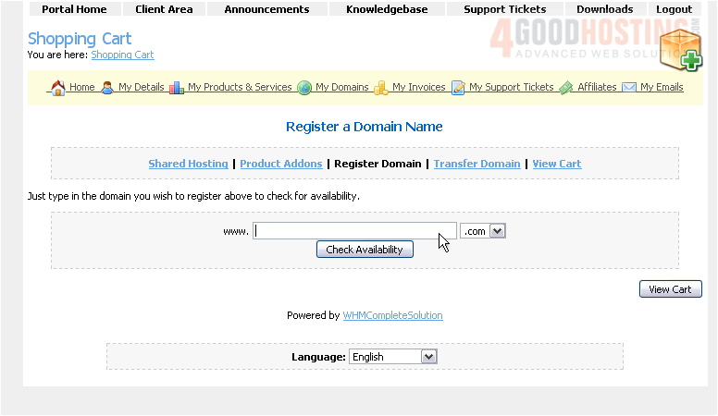Image resolution: width=718 pixels, height=416 pixels.
Task: Click the Home house icon
Action: [57, 88]
